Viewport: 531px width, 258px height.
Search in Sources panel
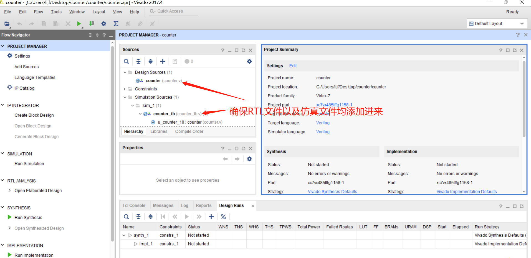126,61
